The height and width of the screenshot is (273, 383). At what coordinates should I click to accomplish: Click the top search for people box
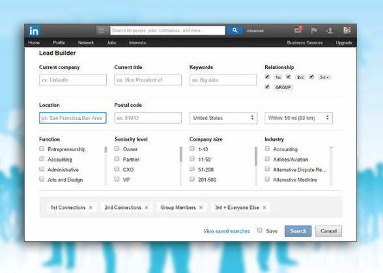[168, 31]
